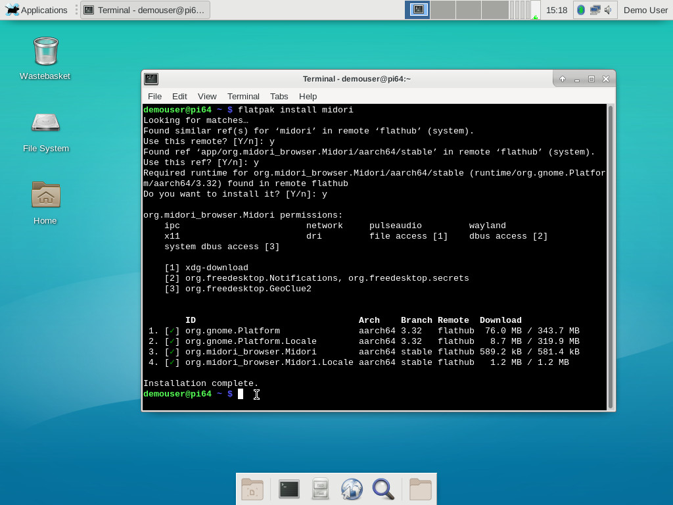Click the 'xdg-download' text line
The height and width of the screenshot is (505, 673).
[x=217, y=268]
